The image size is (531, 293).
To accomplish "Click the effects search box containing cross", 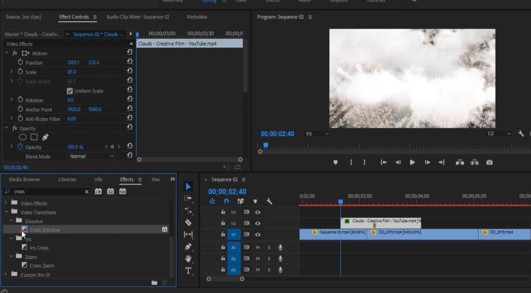I will tap(47, 192).
